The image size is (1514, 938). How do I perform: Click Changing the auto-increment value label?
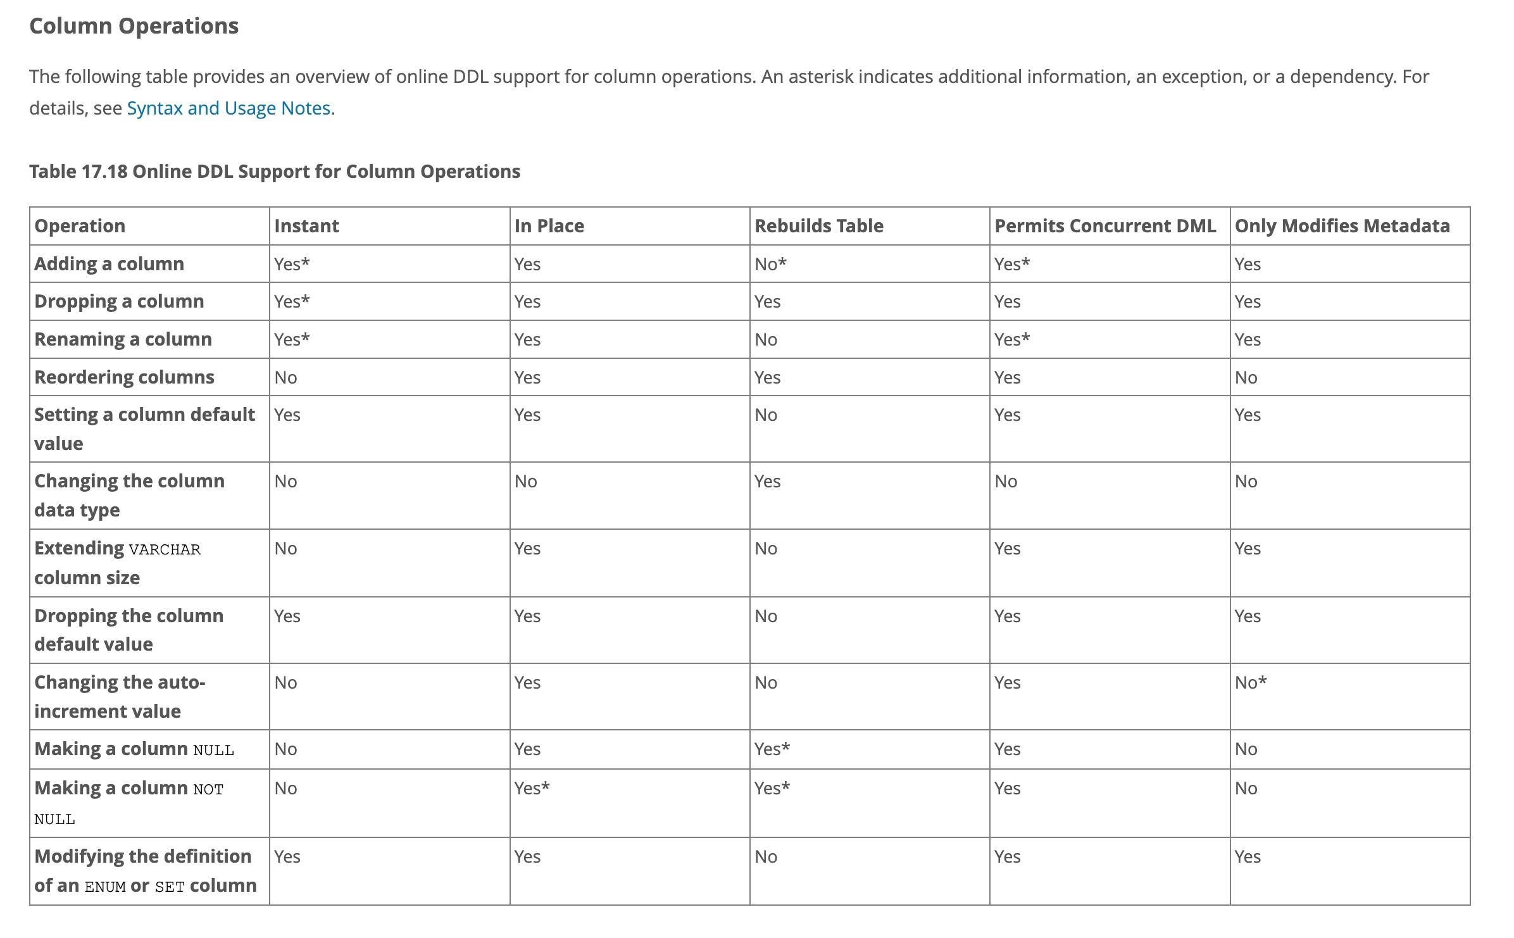point(120,696)
